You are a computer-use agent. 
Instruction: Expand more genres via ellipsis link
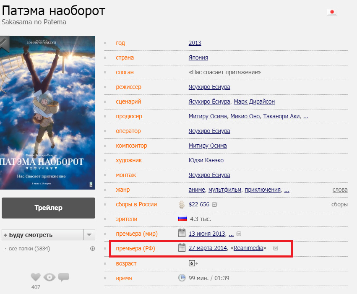point(287,190)
